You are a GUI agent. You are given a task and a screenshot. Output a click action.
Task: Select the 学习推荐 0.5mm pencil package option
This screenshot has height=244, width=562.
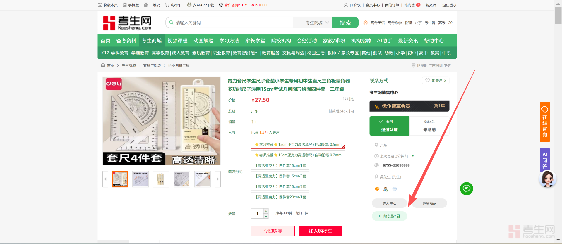click(298, 144)
